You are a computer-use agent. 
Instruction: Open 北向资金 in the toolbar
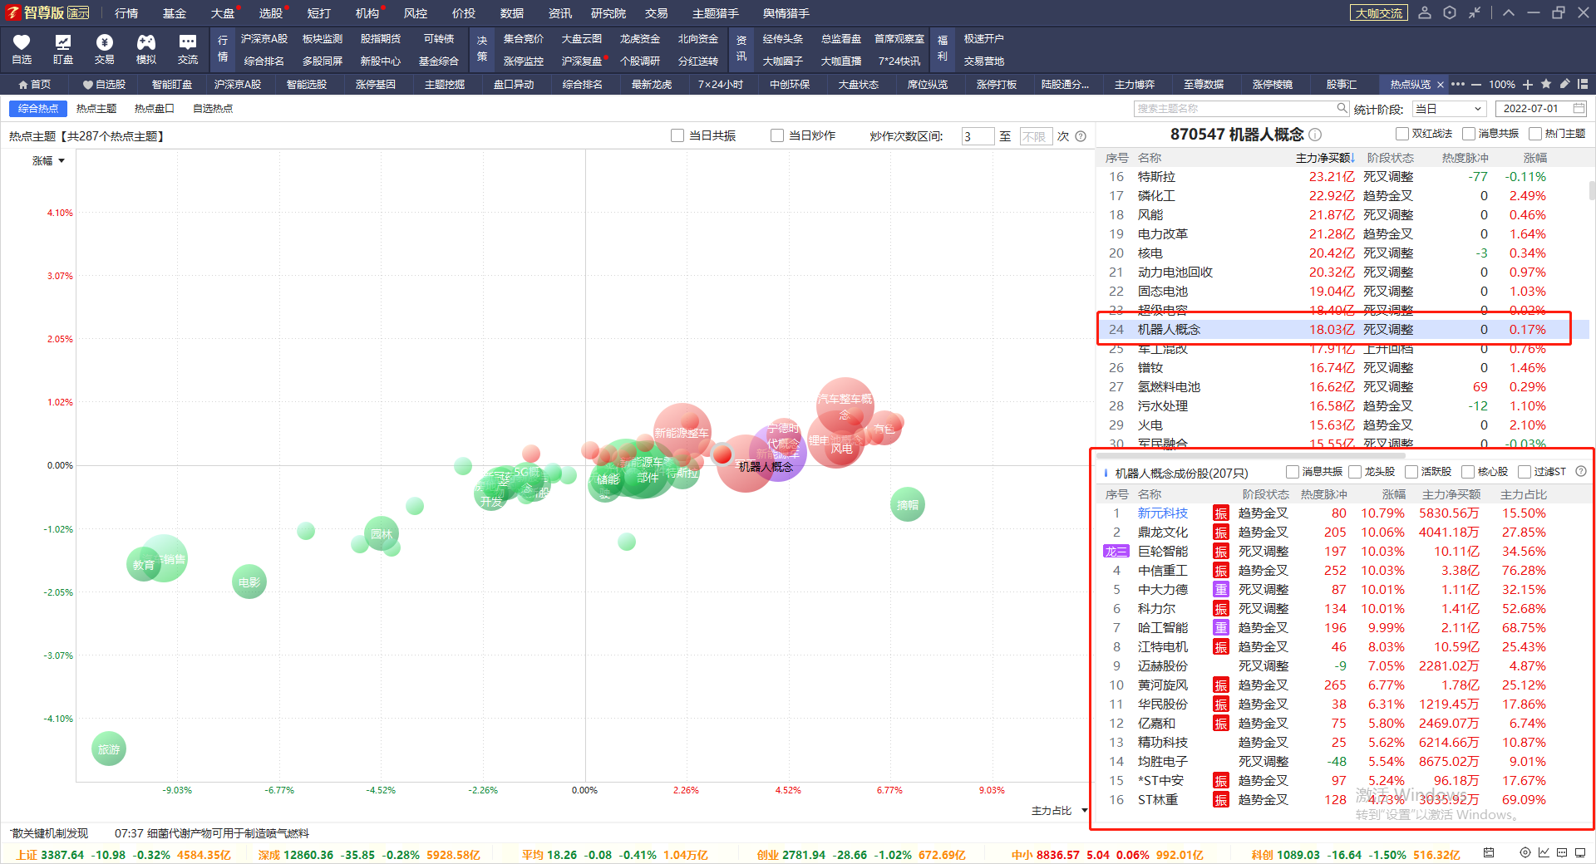(x=698, y=39)
